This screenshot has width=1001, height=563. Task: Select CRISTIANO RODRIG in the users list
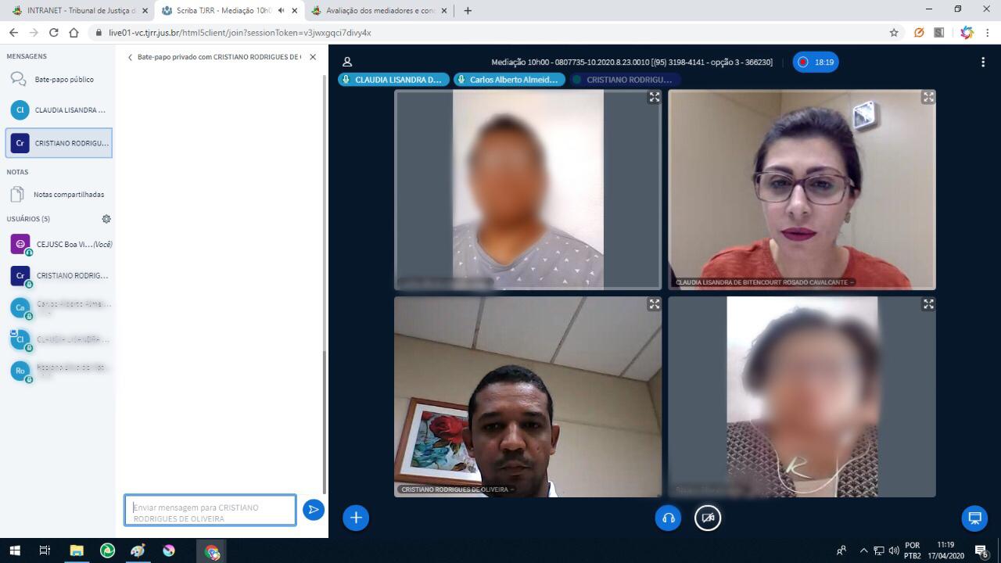tap(61, 276)
